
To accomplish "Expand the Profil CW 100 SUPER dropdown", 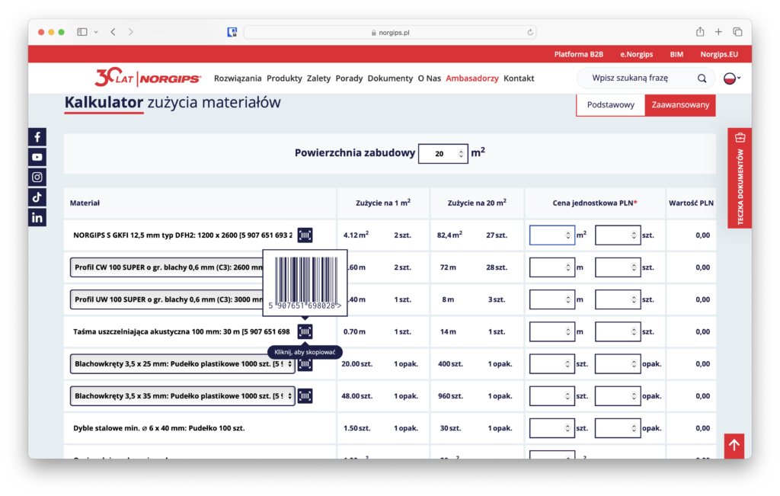I will 166,267.
